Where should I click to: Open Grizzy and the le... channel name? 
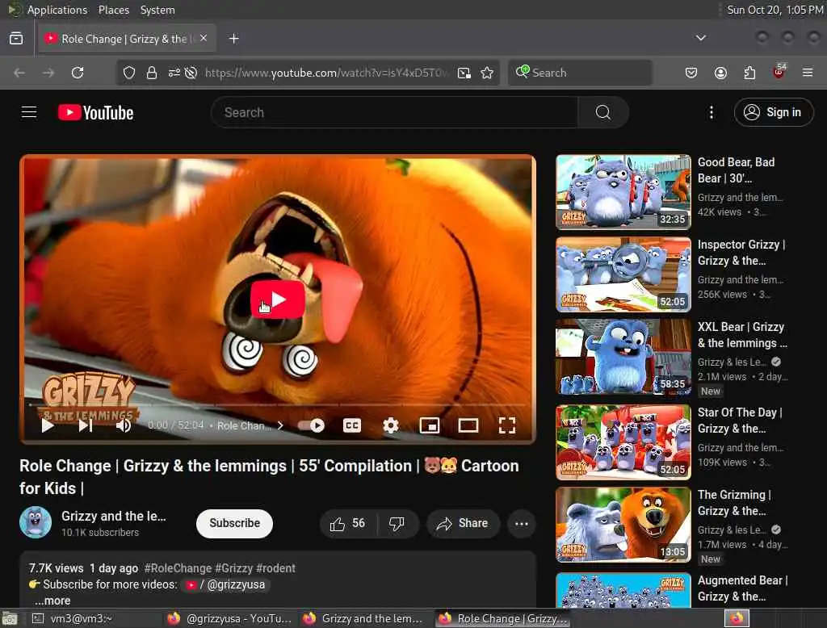tap(113, 517)
